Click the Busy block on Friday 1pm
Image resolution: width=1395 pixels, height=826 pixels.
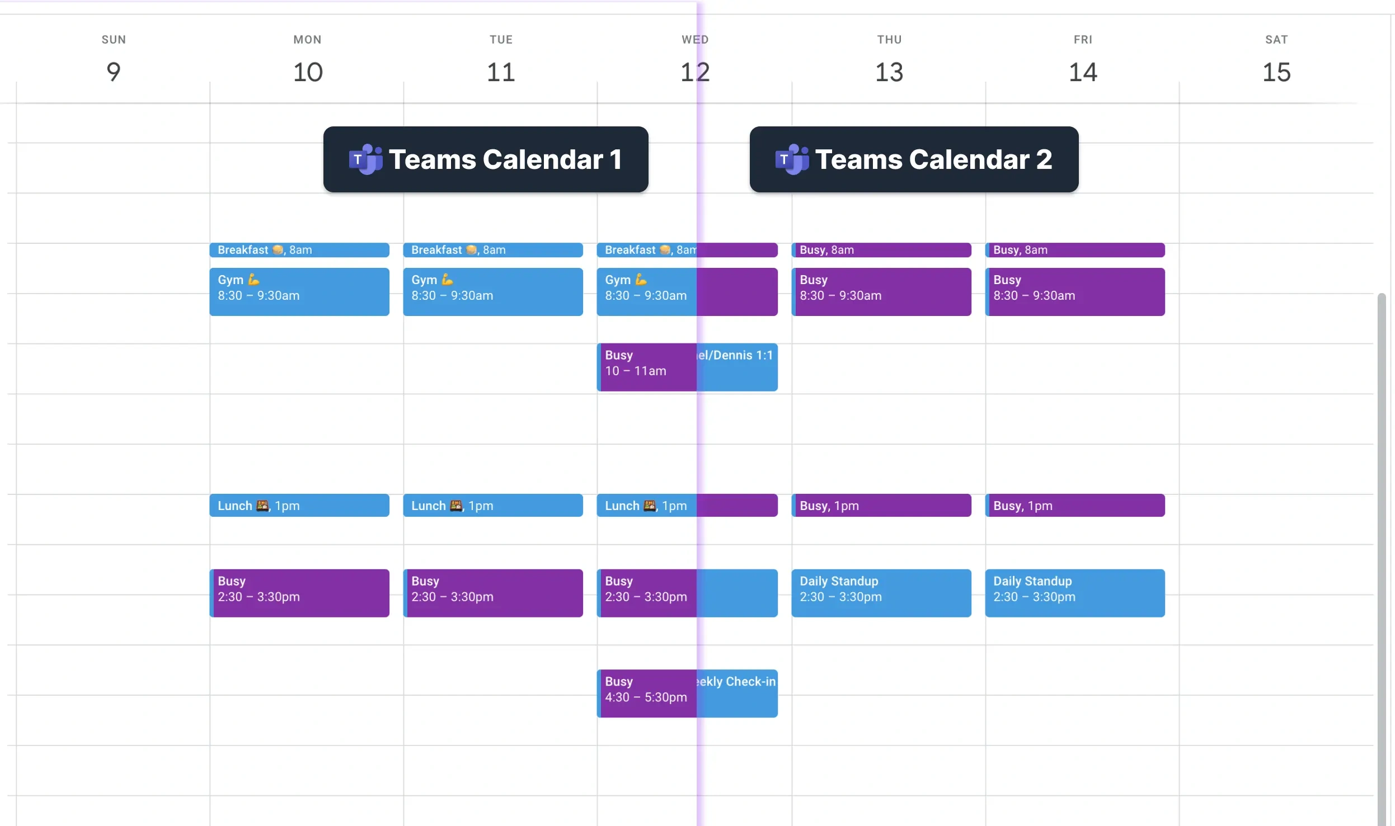[x=1074, y=506]
